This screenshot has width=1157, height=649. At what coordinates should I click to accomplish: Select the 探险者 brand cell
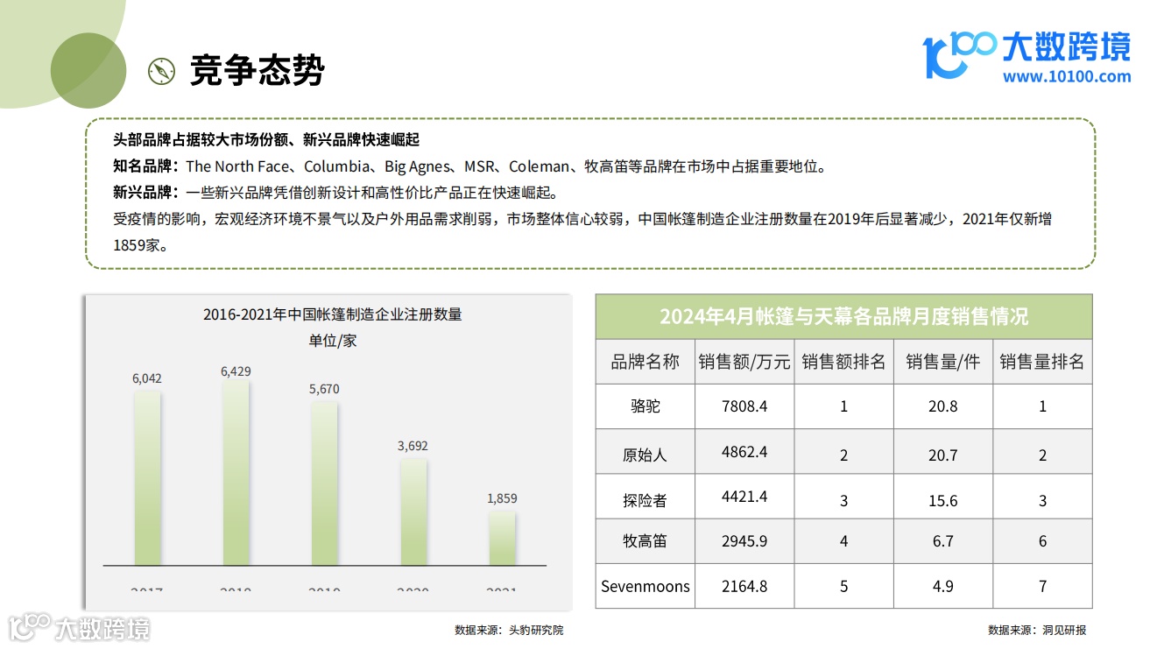pos(646,497)
